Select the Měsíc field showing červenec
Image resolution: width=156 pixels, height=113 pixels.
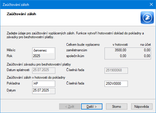(x=44, y=50)
